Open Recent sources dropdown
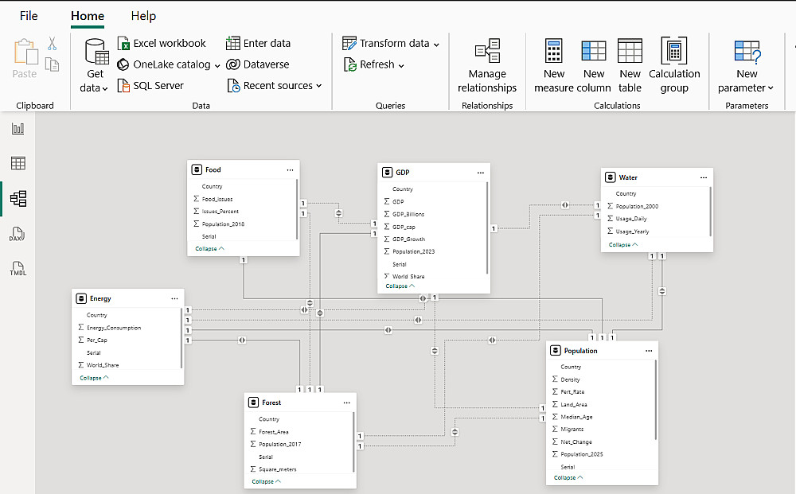The width and height of the screenshot is (796, 494). pyautogui.click(x=319, y=86)
